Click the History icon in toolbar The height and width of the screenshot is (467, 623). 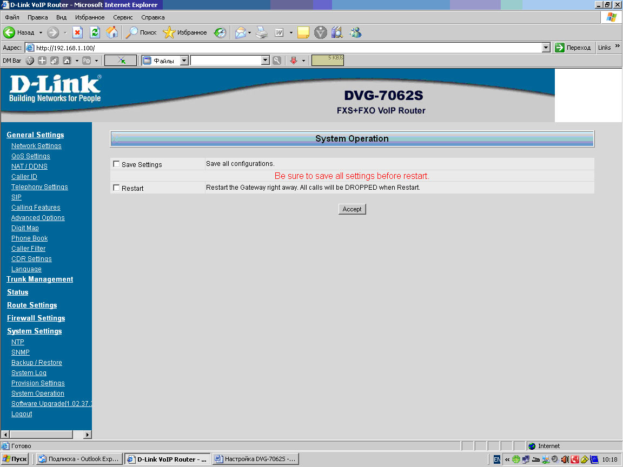point(220,32)
